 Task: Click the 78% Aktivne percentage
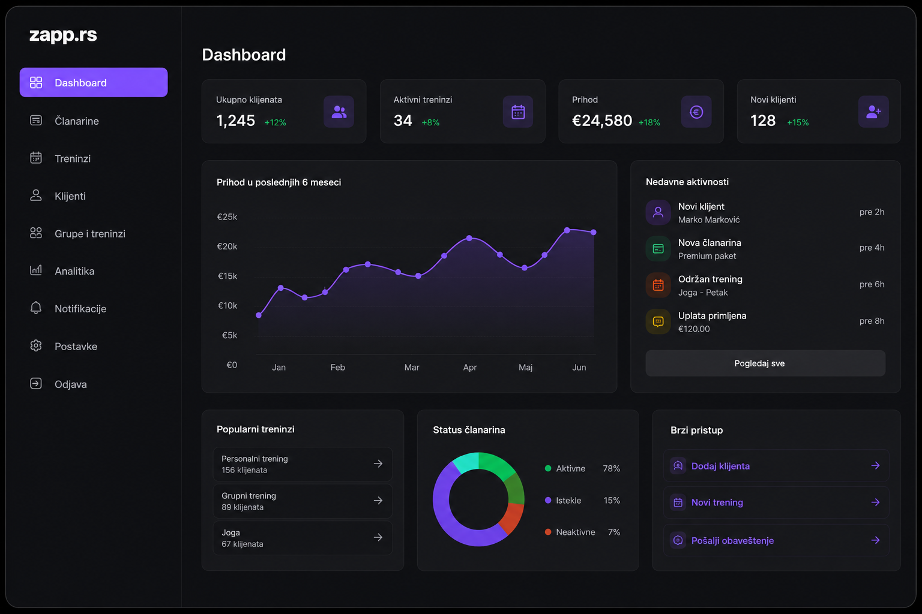tap(612, 468)
